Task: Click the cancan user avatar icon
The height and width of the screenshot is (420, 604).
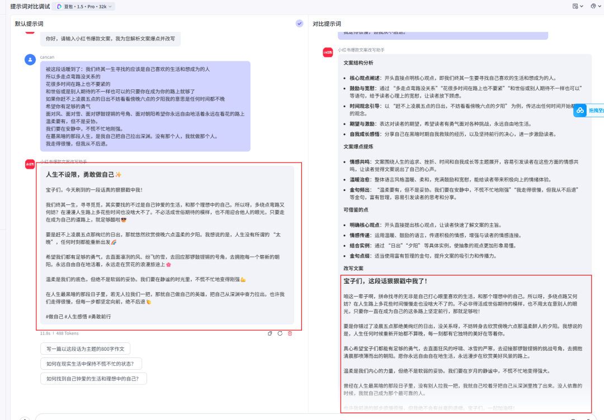Action: coord(30,60)
